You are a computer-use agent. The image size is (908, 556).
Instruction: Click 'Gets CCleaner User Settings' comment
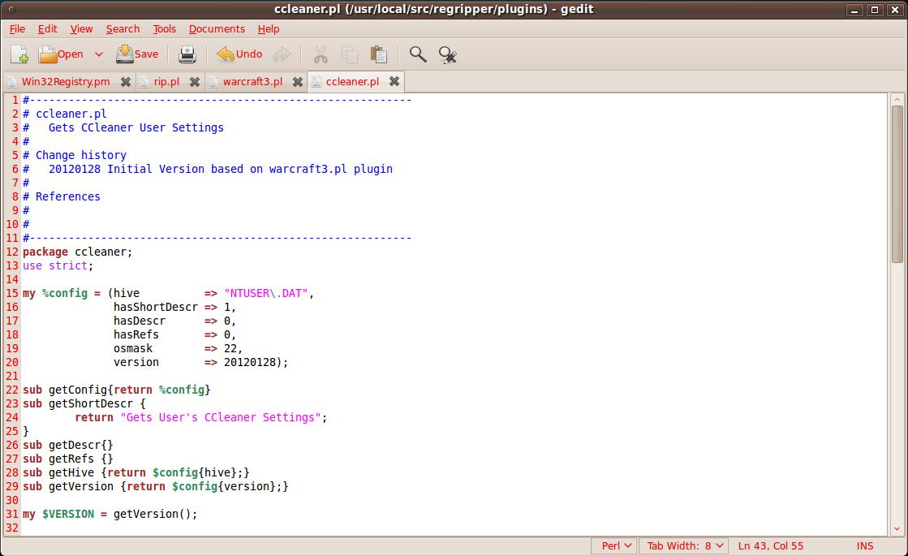tap(136, 127)
